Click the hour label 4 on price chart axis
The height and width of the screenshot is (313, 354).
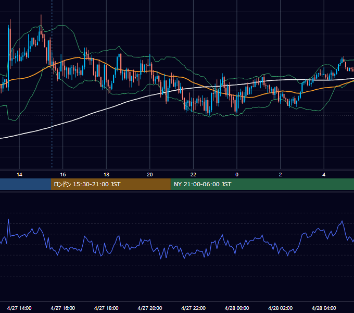click(324, 175)
